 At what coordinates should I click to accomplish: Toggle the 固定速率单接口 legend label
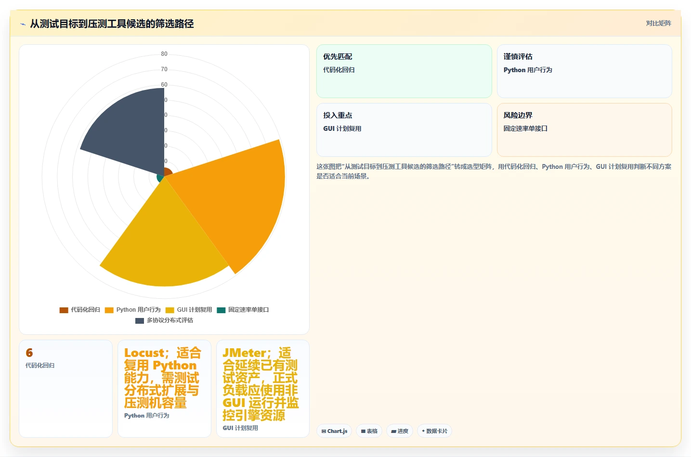(248, 310)
